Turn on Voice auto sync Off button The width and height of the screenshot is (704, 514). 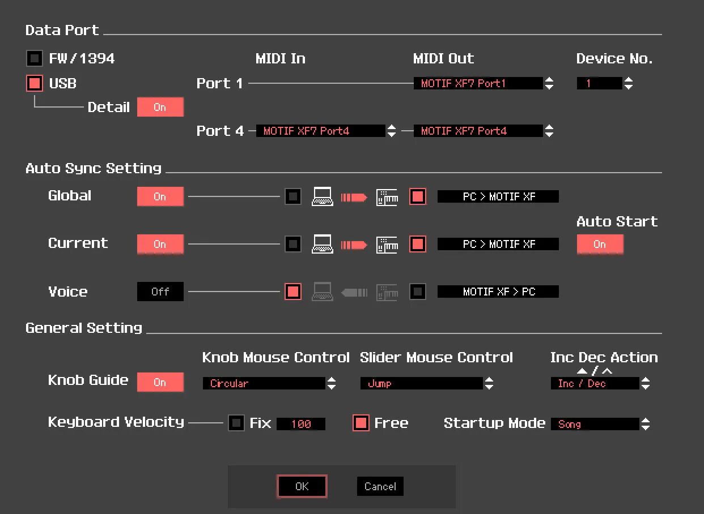click(160, 292)
